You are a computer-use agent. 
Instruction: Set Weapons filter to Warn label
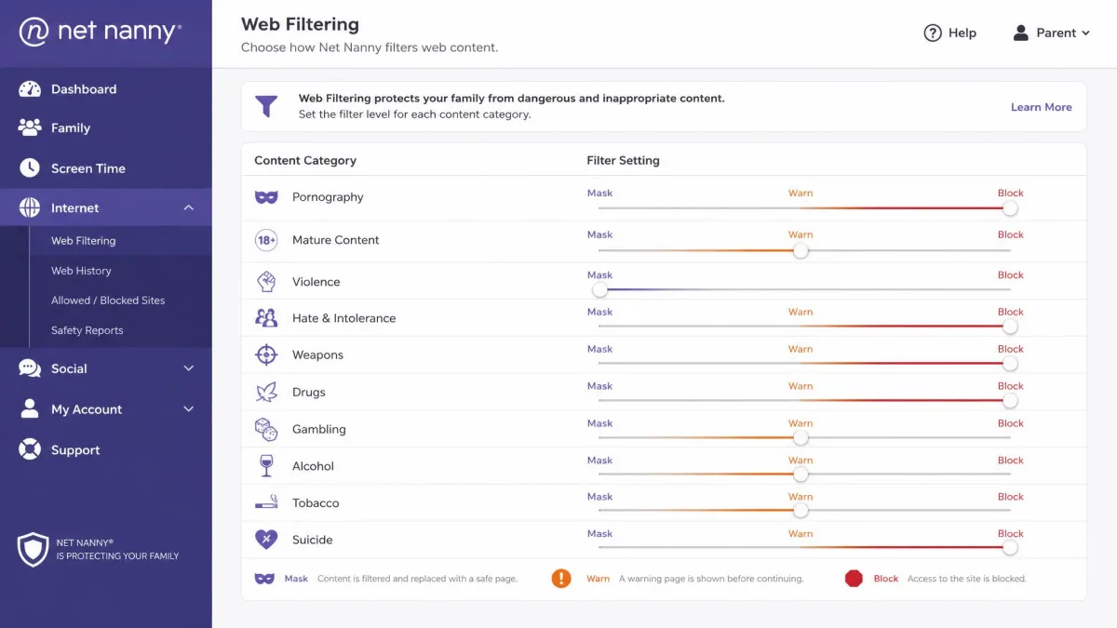pos(801,349)
